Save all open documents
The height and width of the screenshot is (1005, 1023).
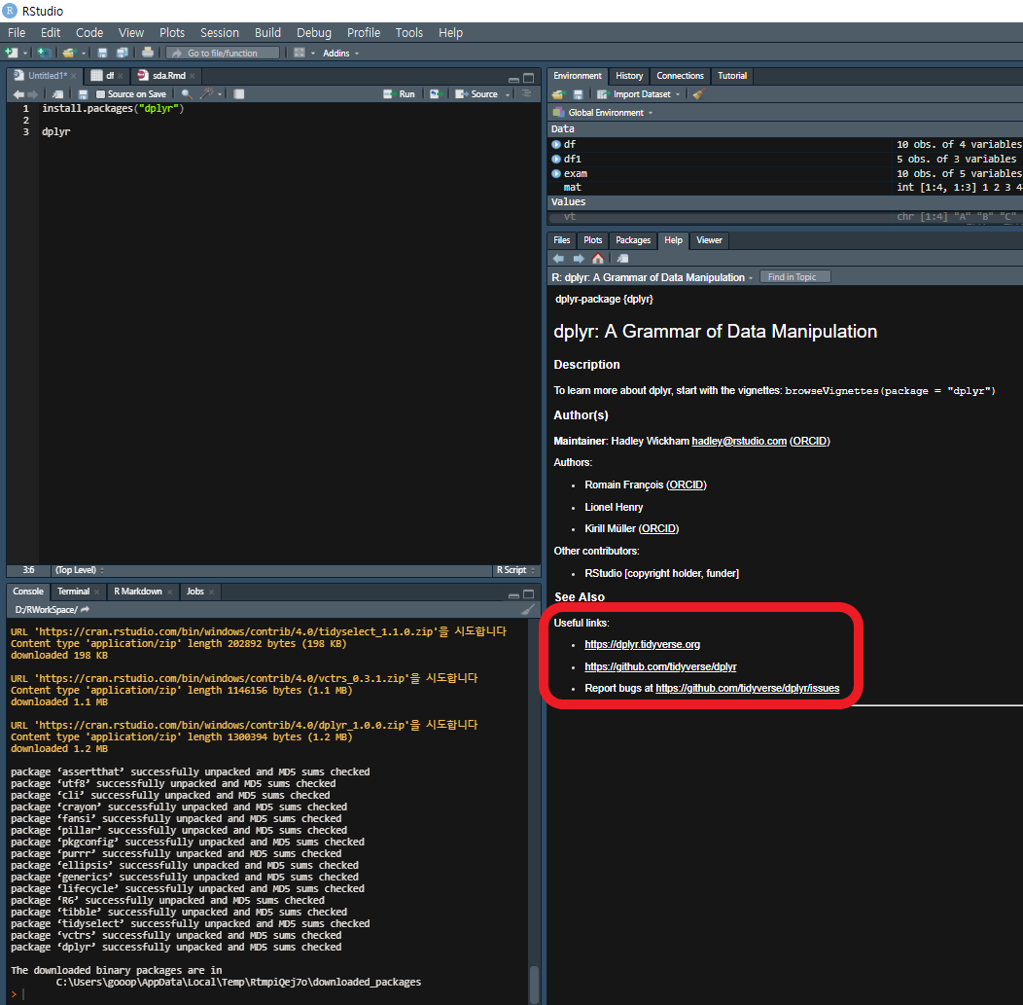point(122,53)
